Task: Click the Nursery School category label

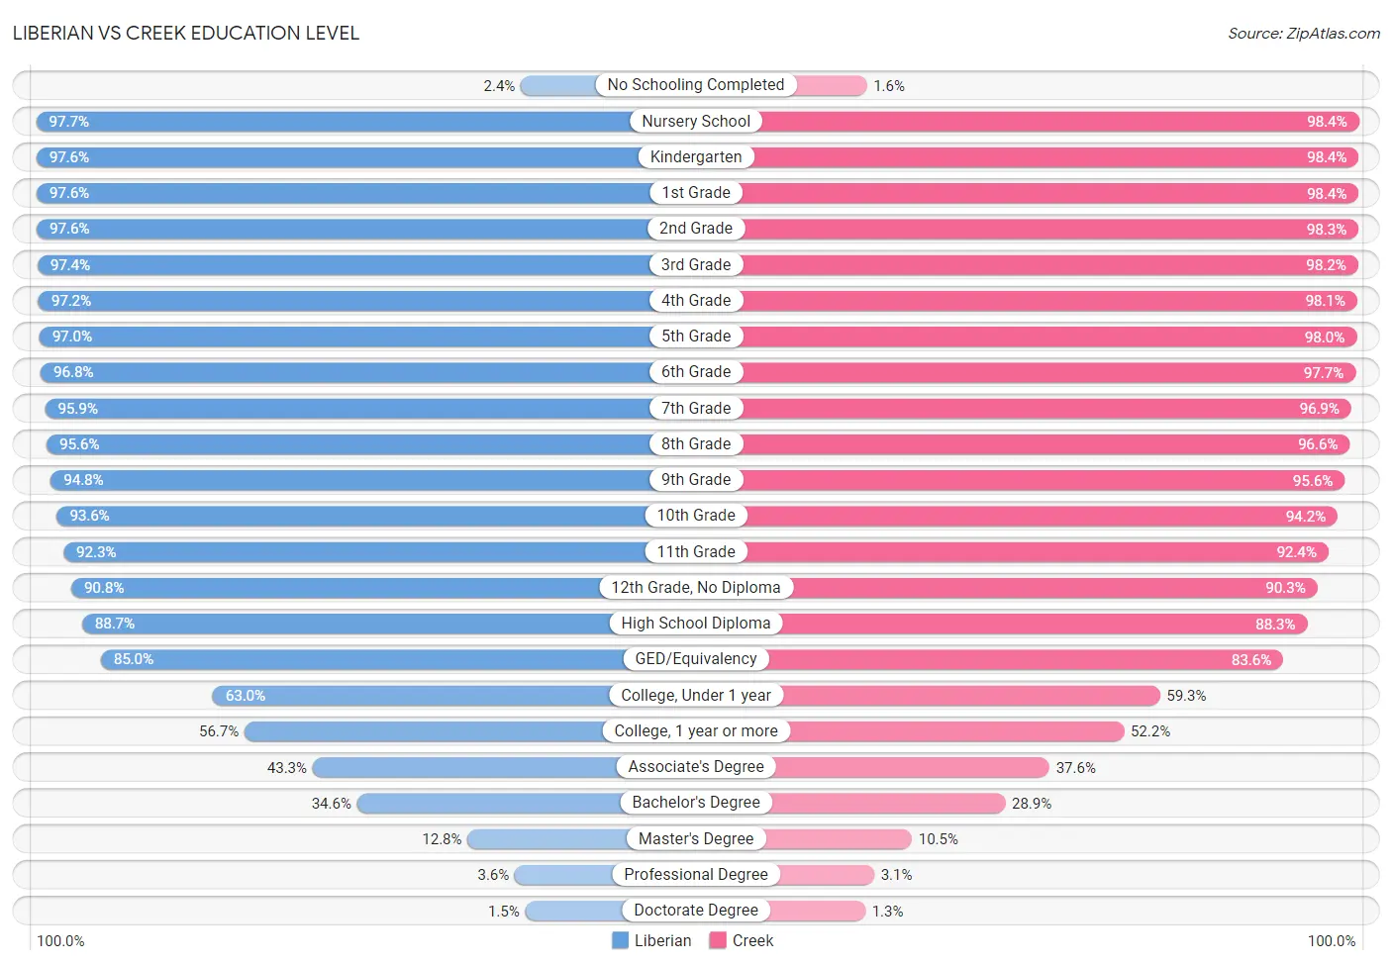Action: (696, 121)
